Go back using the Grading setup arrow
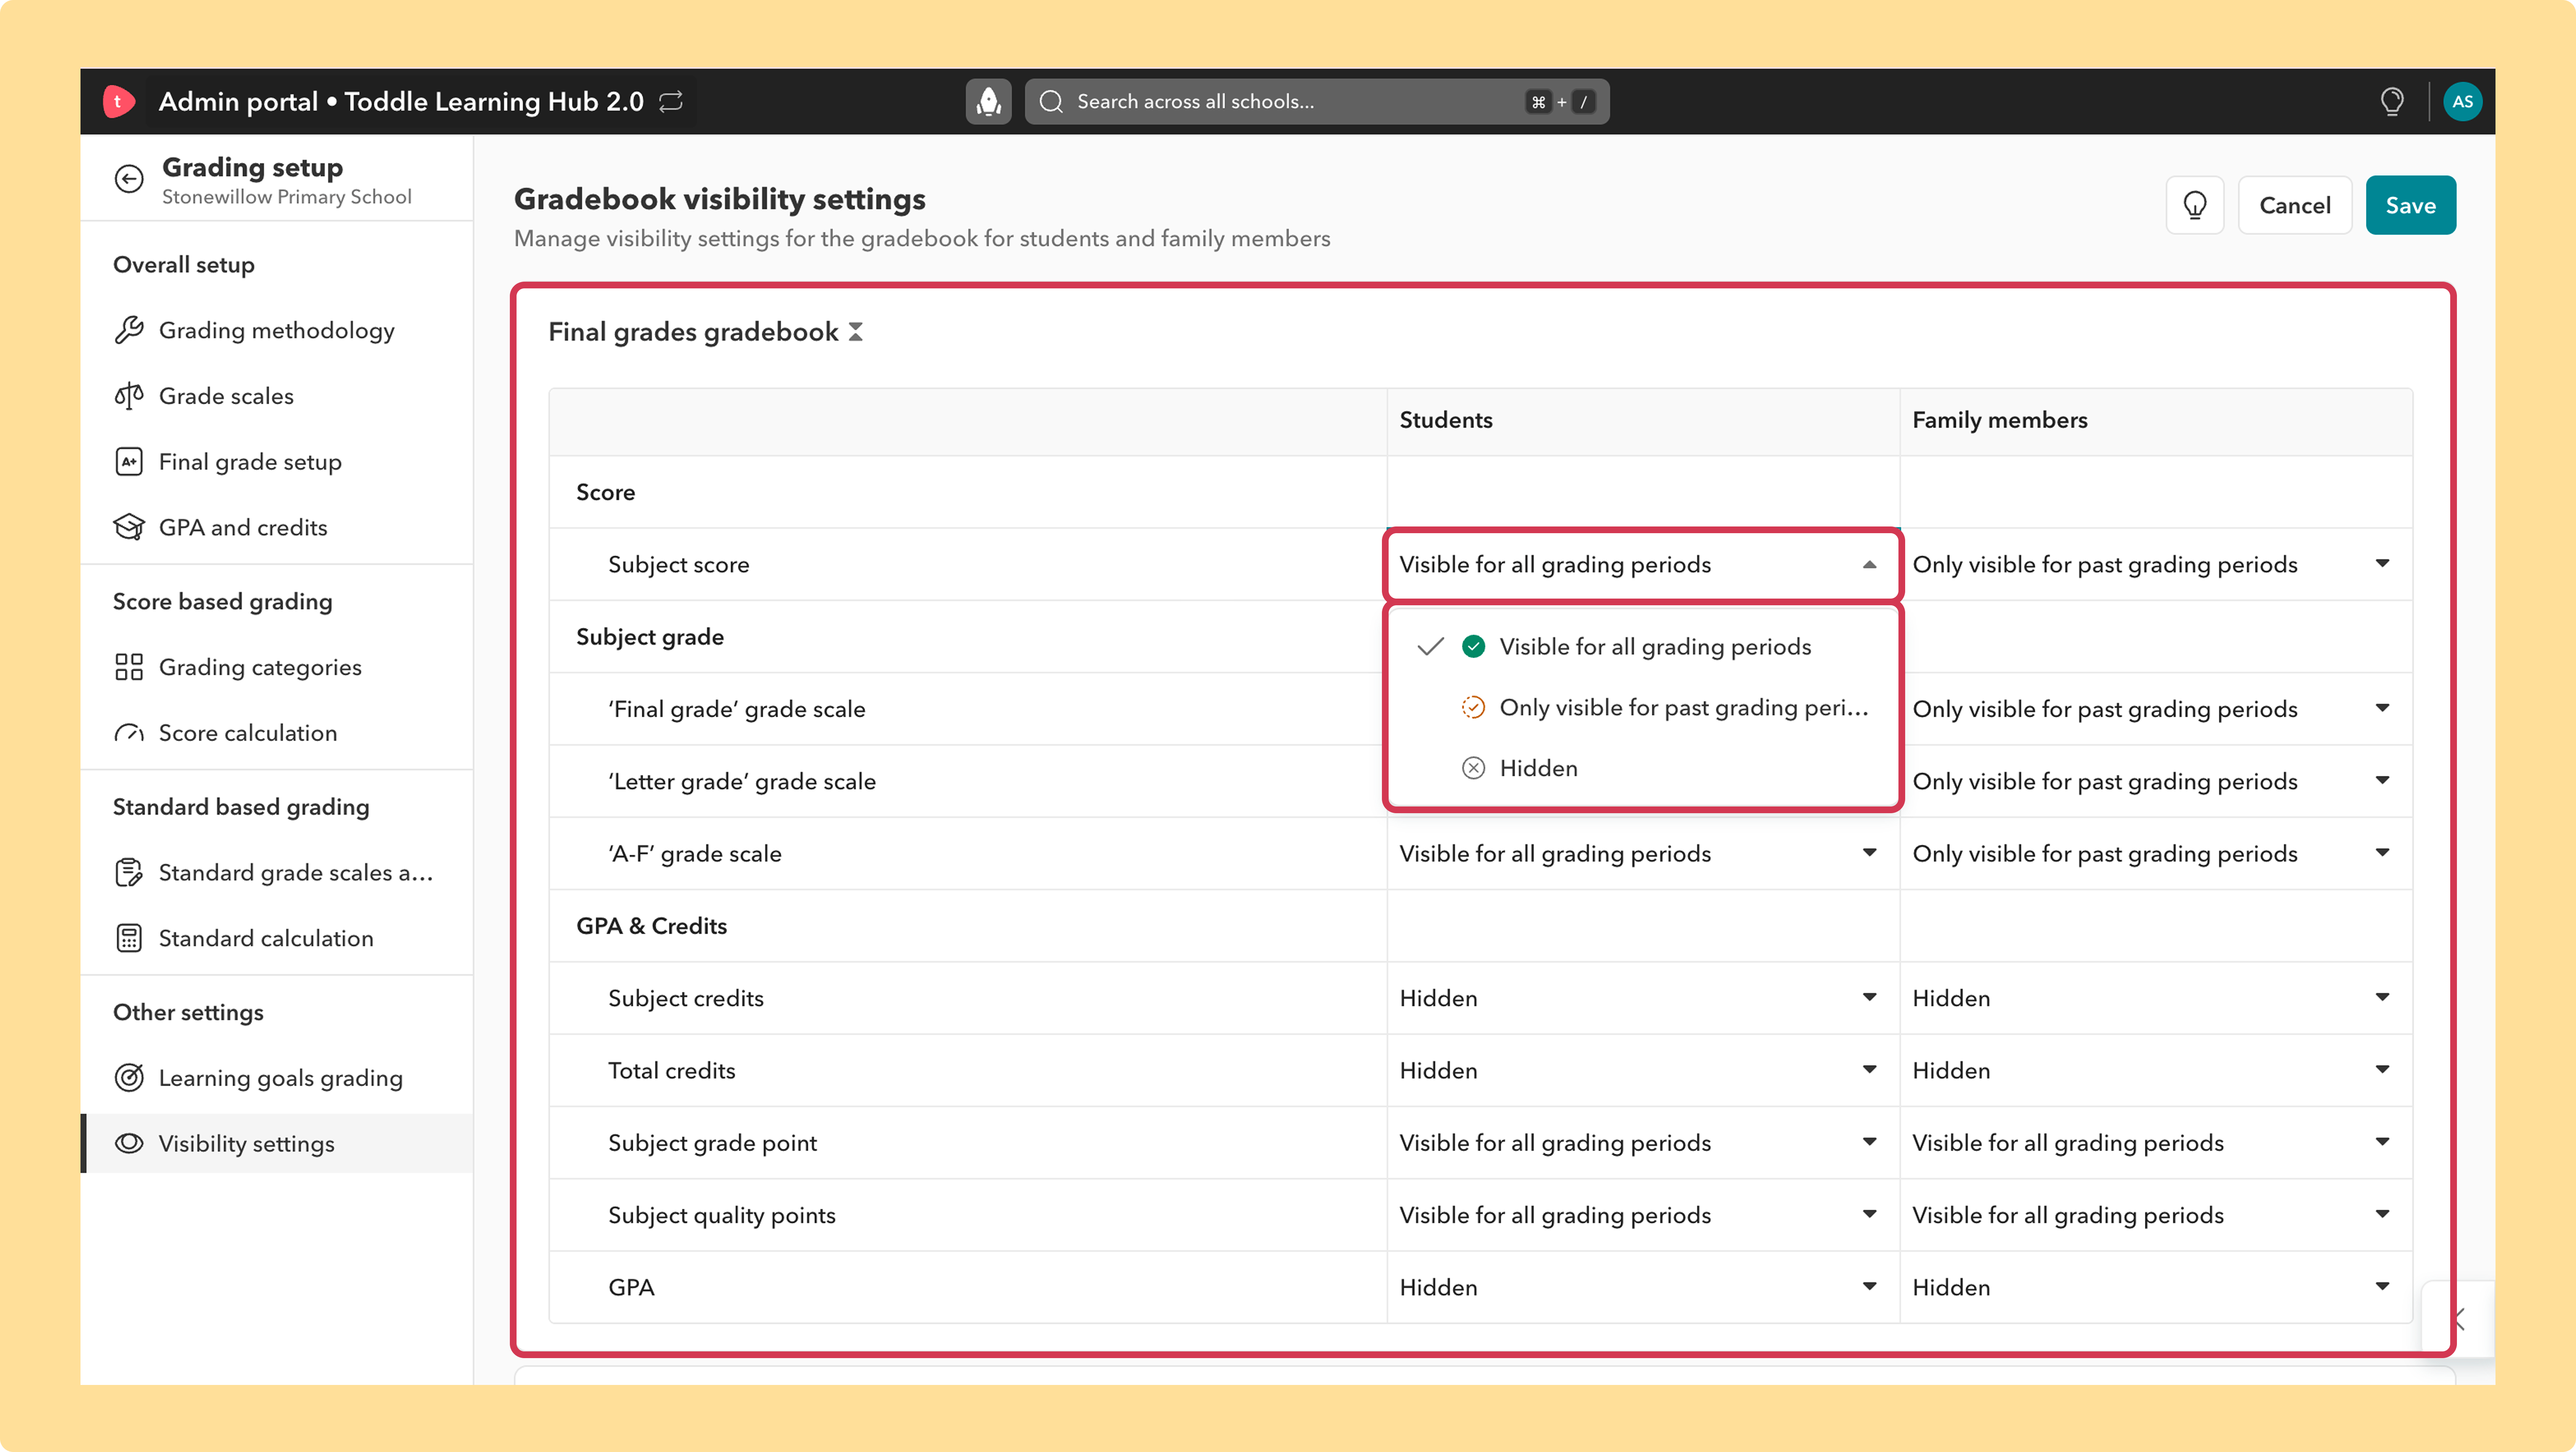This screenshot has height=1452, width=2576. click(x=129, y=179)
